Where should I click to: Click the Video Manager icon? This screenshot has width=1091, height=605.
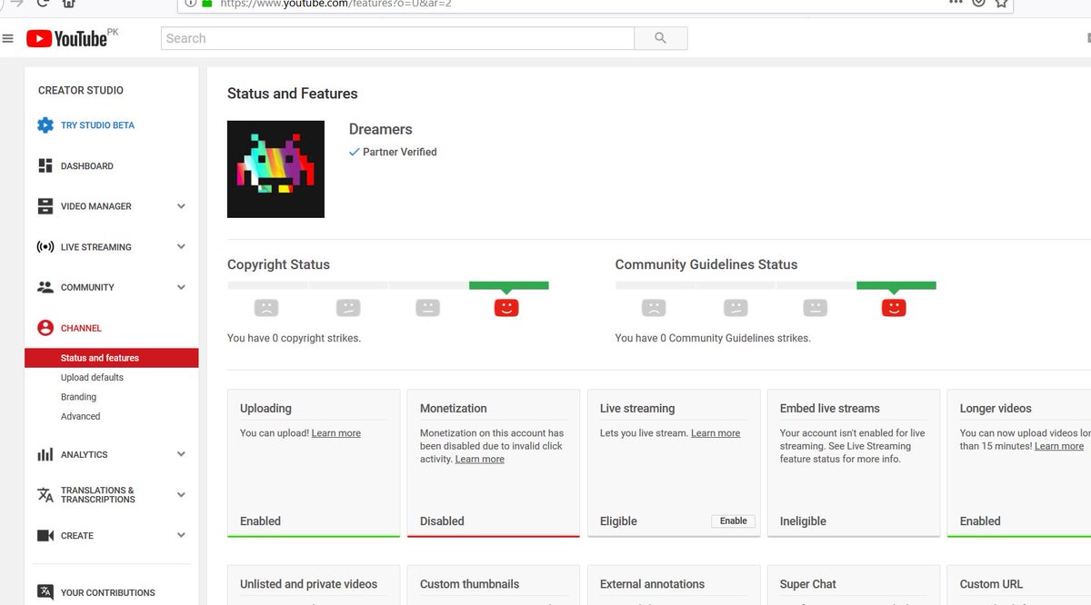45,206
